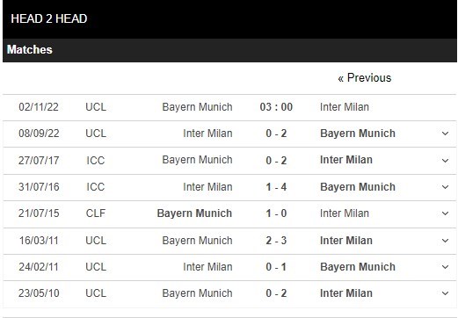Expand the 16/03/11 match details chevron
The height and width of the screenshot is (318, 458).
pos(445,241)
